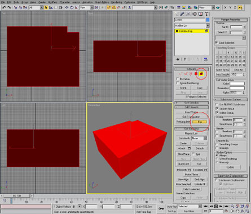Image resolution: width=251 pixels, height=214 pixels.
Task: Collapse the Selection rollout header
Action: (191, 69)
